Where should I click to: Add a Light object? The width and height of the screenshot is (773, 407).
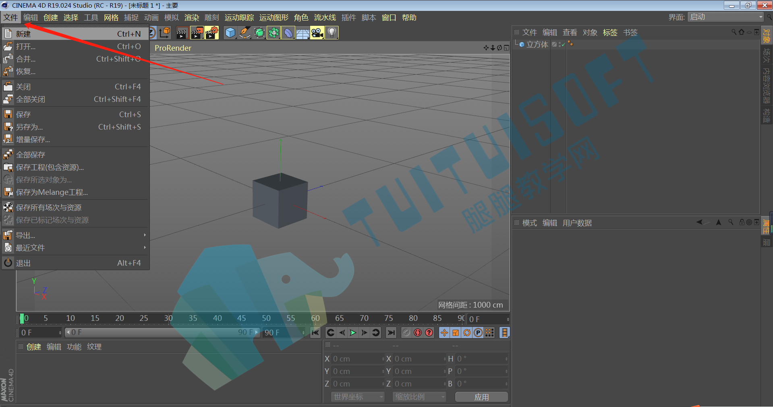tap(332, 33)
